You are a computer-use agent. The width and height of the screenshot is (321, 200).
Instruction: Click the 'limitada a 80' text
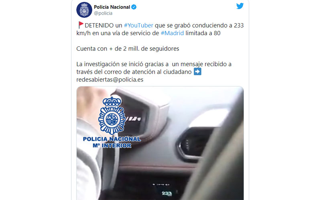coord(203,33)
